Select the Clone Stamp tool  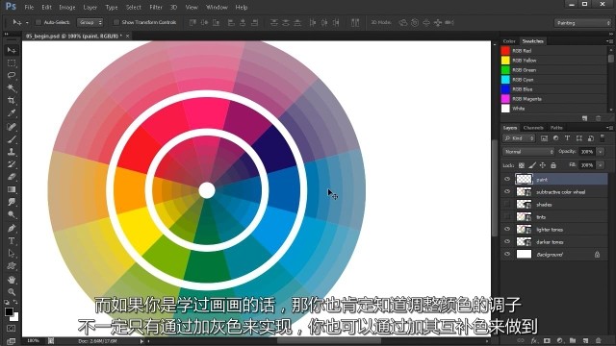pyautogui.click(x=12, y=152)
